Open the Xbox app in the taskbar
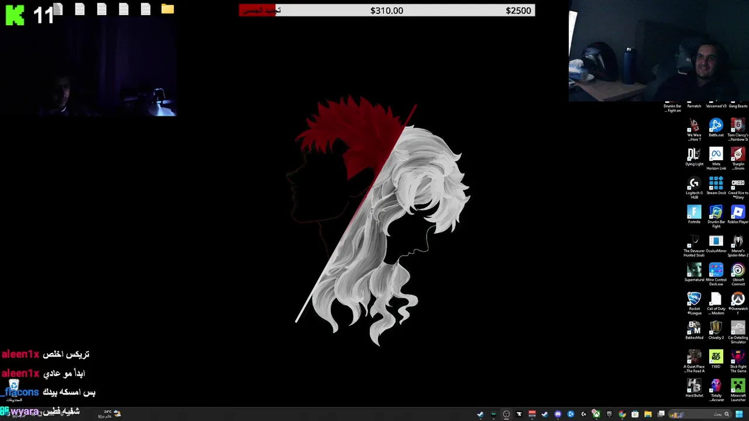 (x=596, y=414)
